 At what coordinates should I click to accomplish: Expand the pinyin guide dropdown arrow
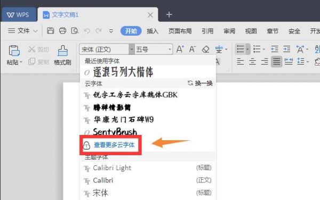click(226, 50)
